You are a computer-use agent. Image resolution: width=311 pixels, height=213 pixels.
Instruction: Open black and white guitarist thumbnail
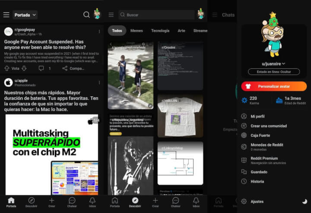pyautogui.click(x=130, y=166)
